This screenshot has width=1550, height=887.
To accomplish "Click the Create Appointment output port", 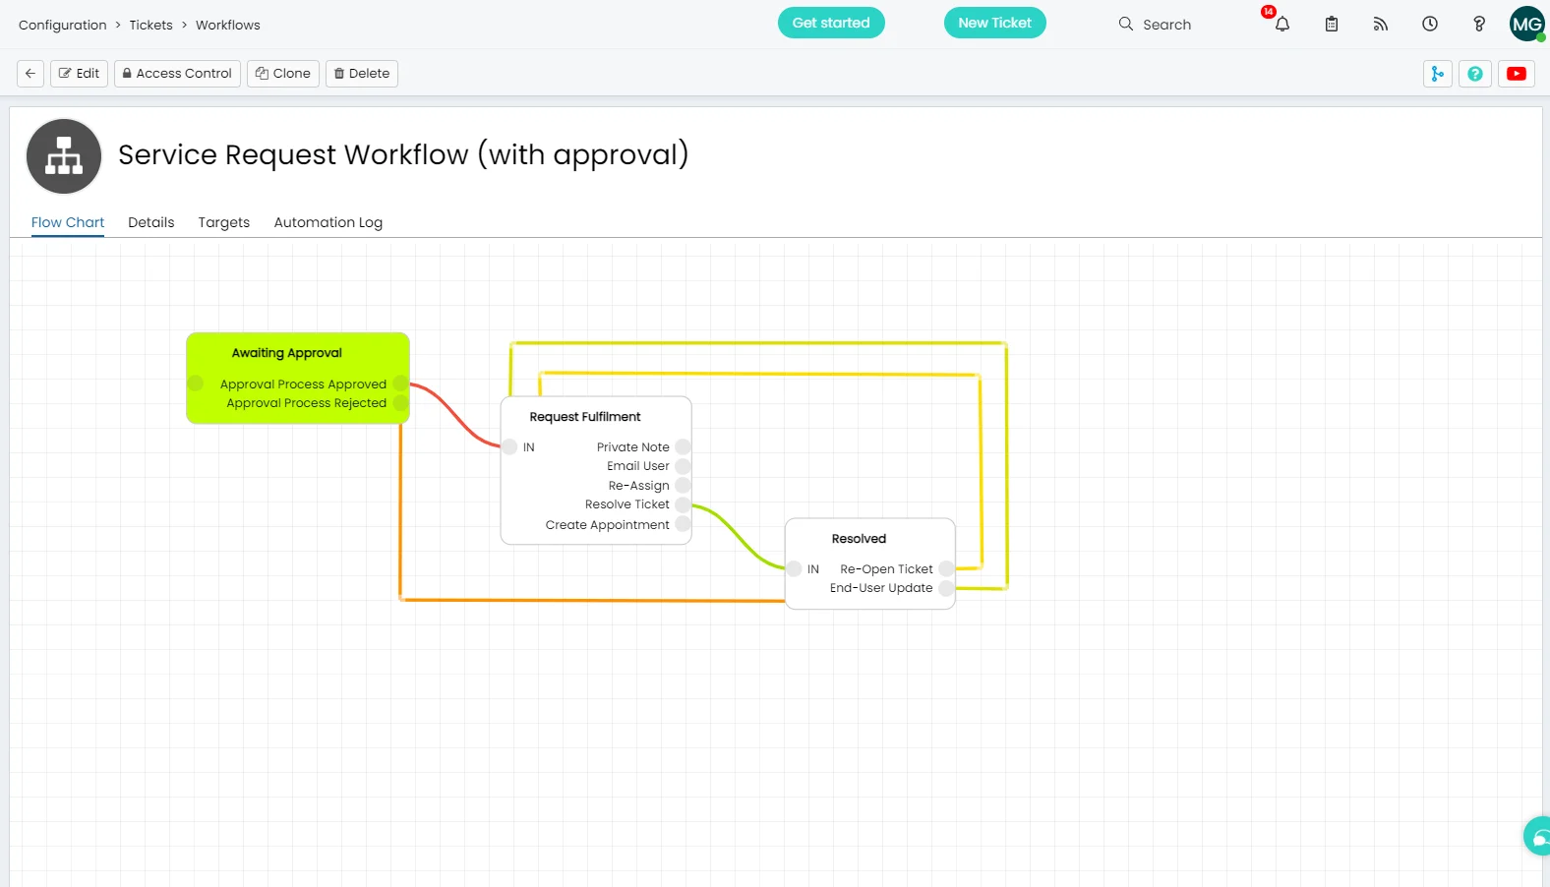I will coord(683,524).
